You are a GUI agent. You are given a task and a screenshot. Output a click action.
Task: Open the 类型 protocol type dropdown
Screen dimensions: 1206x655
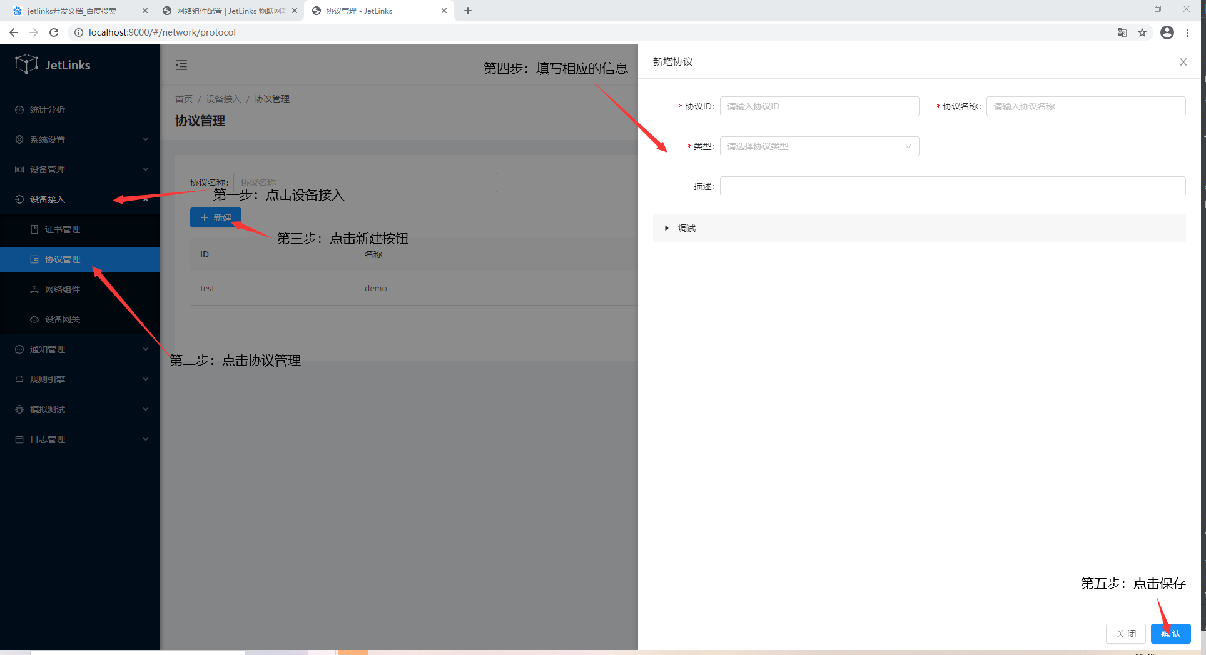pos(819,146)
